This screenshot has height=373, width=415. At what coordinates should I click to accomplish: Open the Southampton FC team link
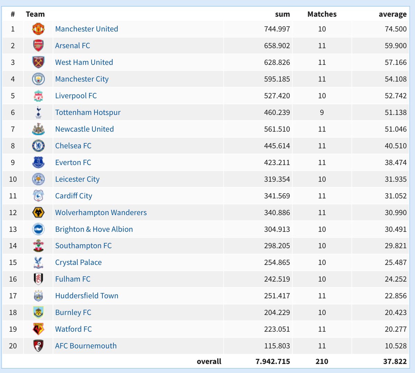(83, 246)
